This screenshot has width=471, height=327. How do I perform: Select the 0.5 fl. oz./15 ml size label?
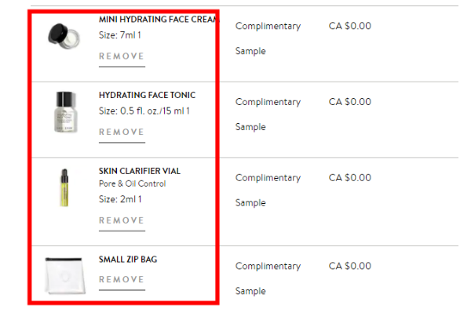pos(144,111)
